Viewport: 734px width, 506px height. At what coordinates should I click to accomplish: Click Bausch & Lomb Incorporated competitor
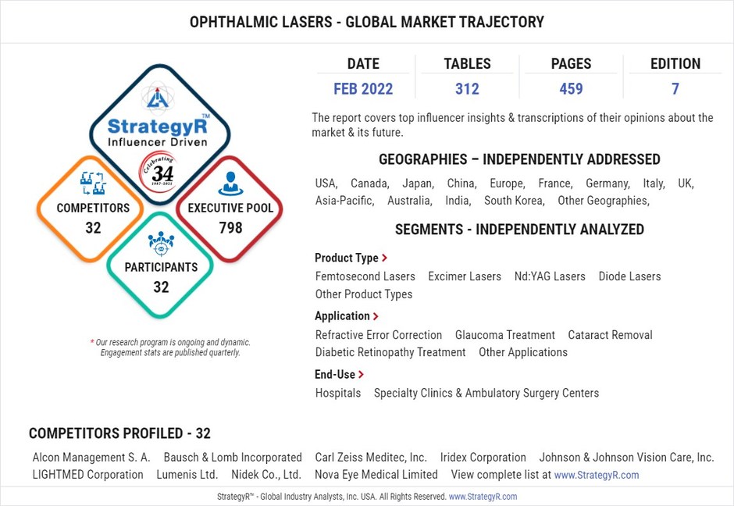(233, 458)
